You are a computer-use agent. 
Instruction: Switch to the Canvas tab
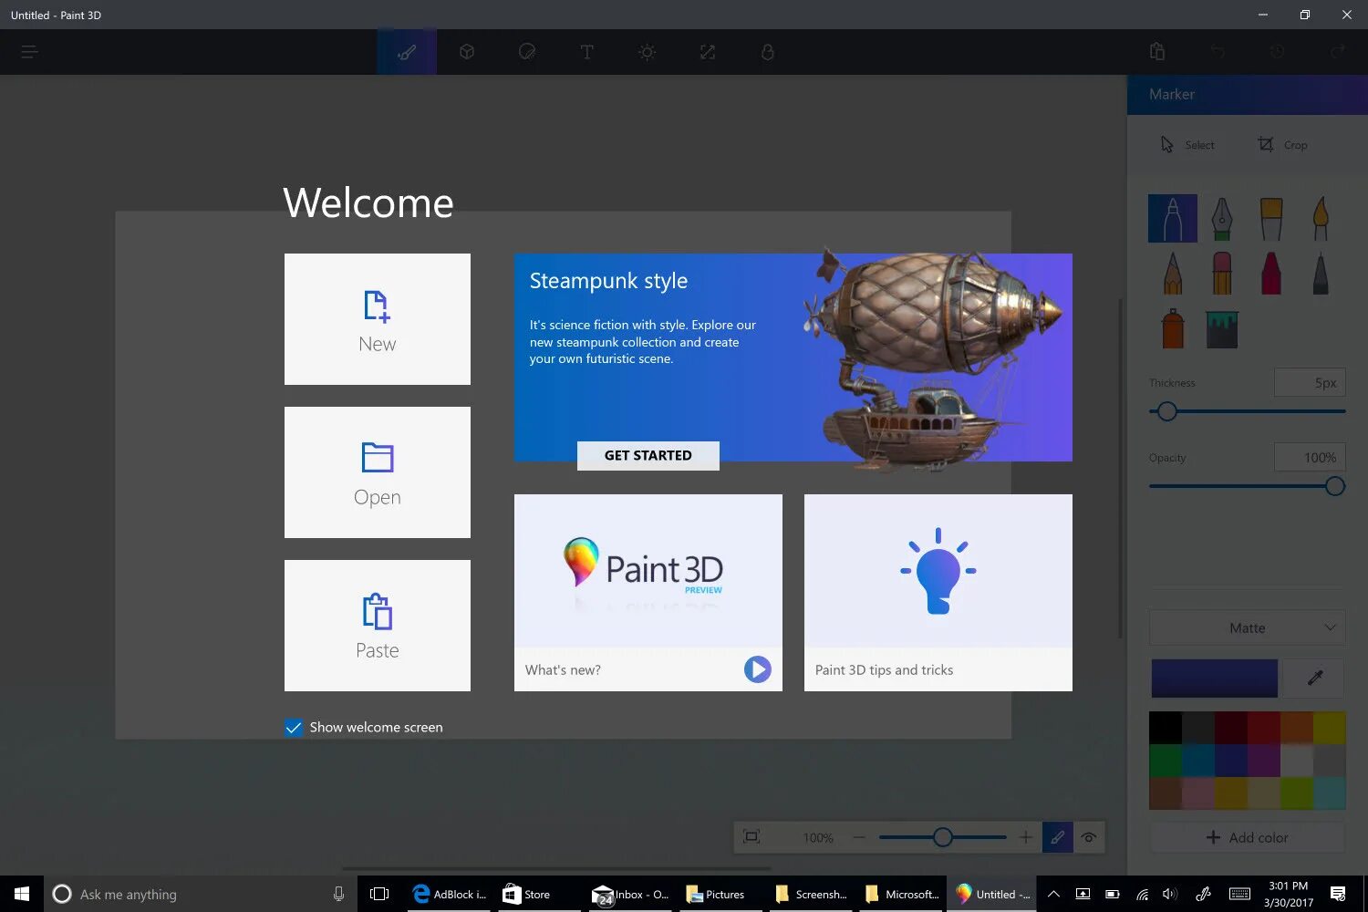click(708, 51)
